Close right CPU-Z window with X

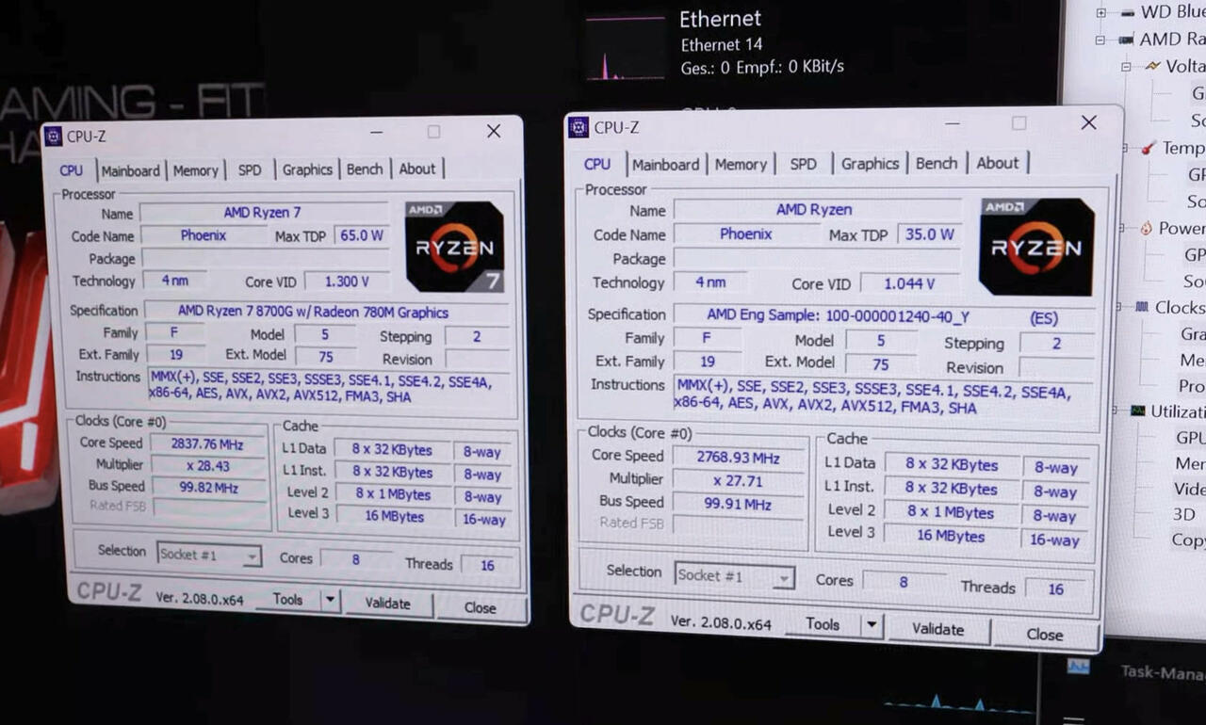(x=1088, y=122)
